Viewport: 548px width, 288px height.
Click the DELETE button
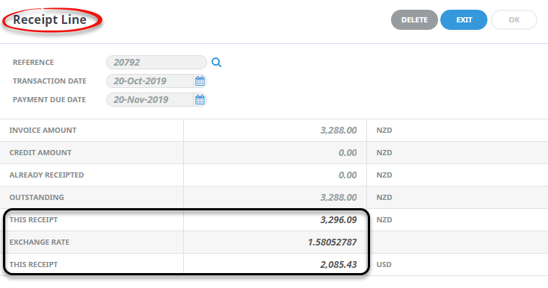coord(414,20)
